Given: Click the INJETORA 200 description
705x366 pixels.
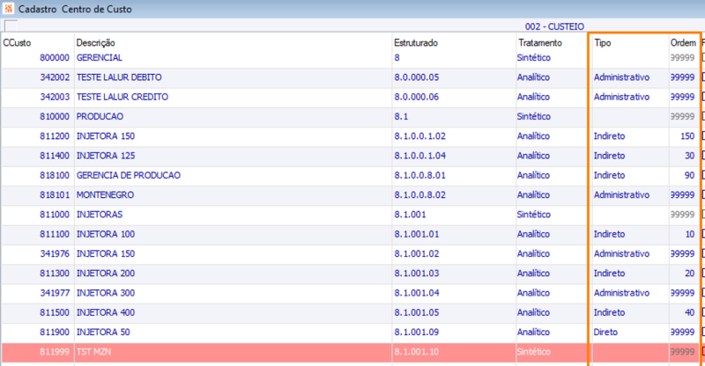Looking at the screenshot, I should click(x=106, y=274).
